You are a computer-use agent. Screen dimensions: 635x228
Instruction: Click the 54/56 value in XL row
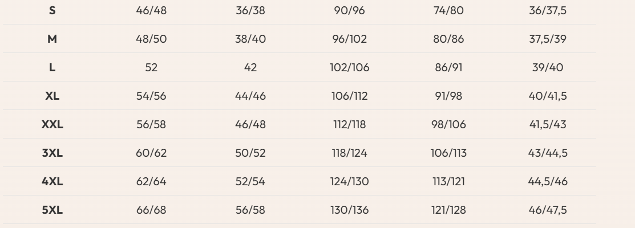pos(151,96)
